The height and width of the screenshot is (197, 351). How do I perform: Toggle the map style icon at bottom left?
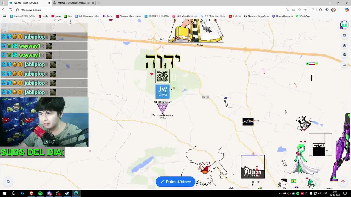click(x=8, y=182)
